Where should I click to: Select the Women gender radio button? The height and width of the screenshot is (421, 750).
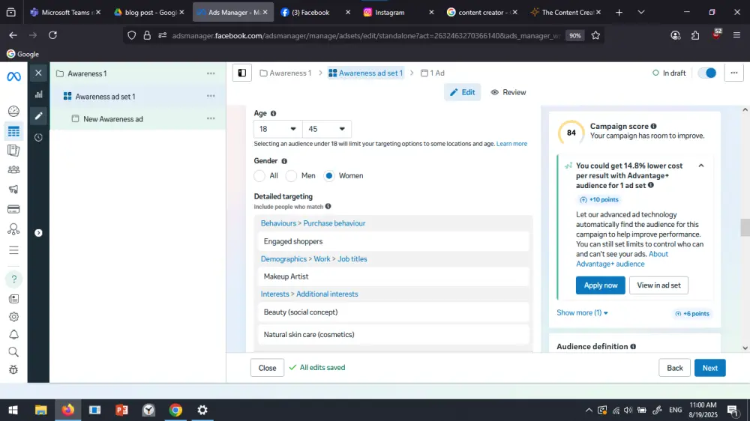point(329,176)
